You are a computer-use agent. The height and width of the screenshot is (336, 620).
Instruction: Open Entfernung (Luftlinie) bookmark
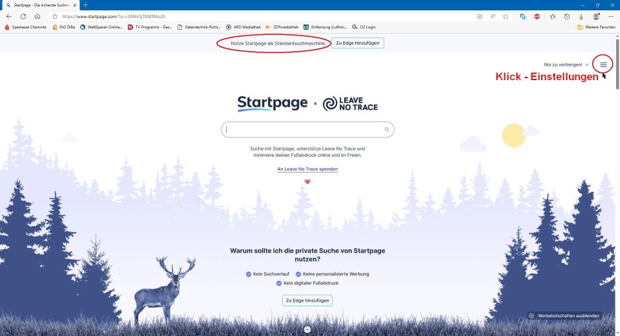(325, 27)
